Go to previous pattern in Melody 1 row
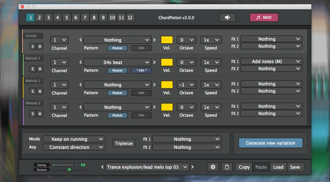The height and width of the screenshot is (182, 330). [x=80, y=63]
